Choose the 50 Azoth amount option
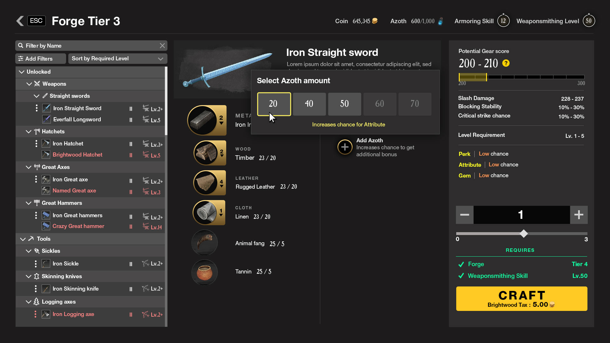 tap(344, 104)
